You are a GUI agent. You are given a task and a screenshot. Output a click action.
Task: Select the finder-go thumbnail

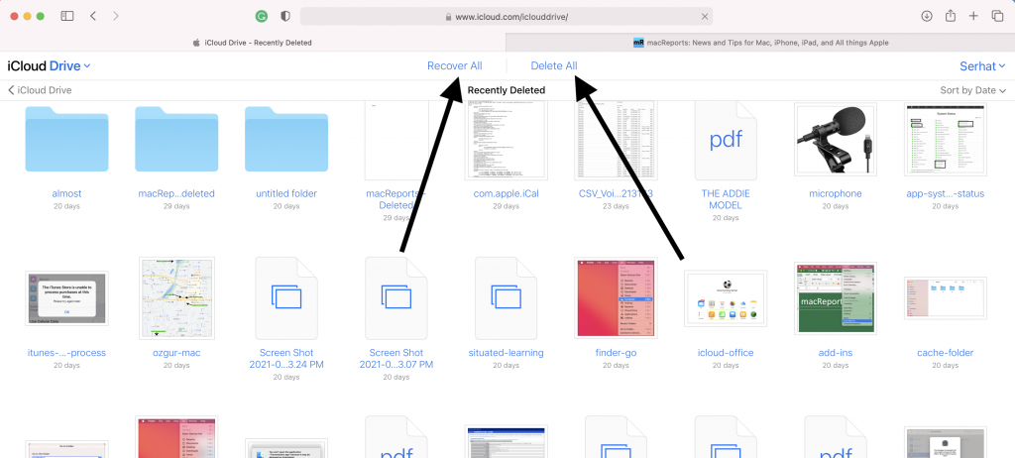pyautogui.click(x=616, y=298)
